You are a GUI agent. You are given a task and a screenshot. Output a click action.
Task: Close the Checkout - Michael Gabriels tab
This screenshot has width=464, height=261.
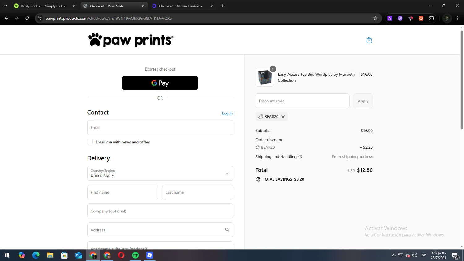[x=212, y=6]
